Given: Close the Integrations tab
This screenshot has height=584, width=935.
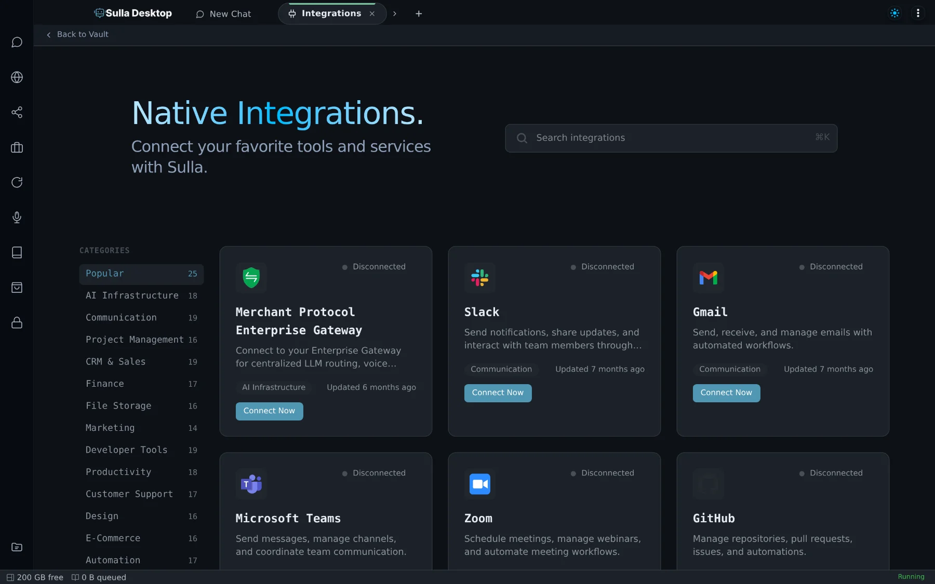Looking at the screenshot, I should pyautogui.click(x=372, y=14).
